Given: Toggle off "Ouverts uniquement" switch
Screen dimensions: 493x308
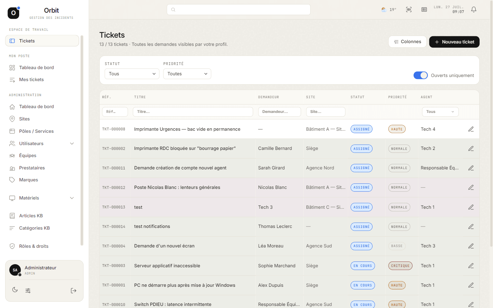Looking at the screenshot, I should (x=420, y=75).
